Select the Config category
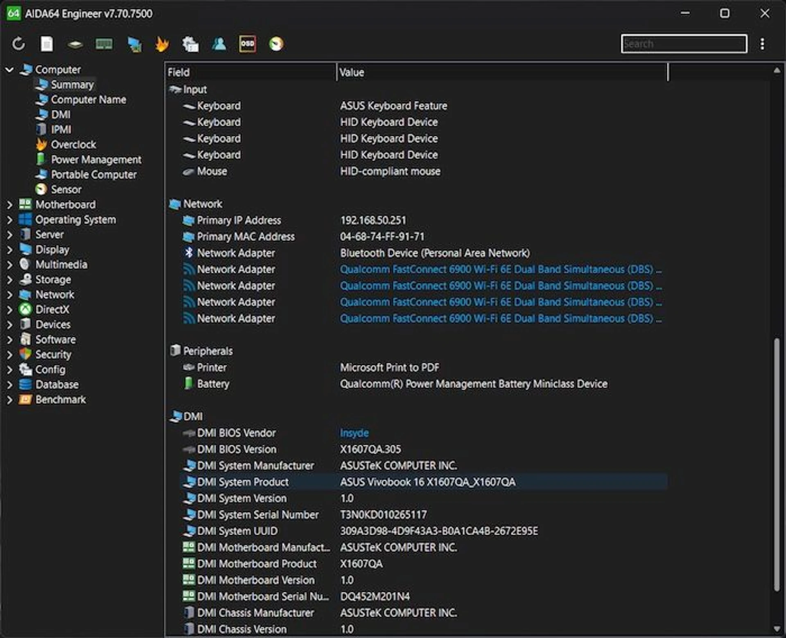 (x=50, y=370)
